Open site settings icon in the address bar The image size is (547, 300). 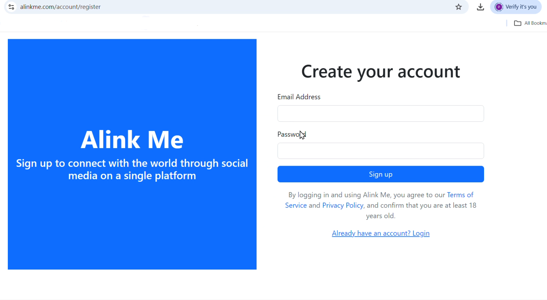coord(11,7)
